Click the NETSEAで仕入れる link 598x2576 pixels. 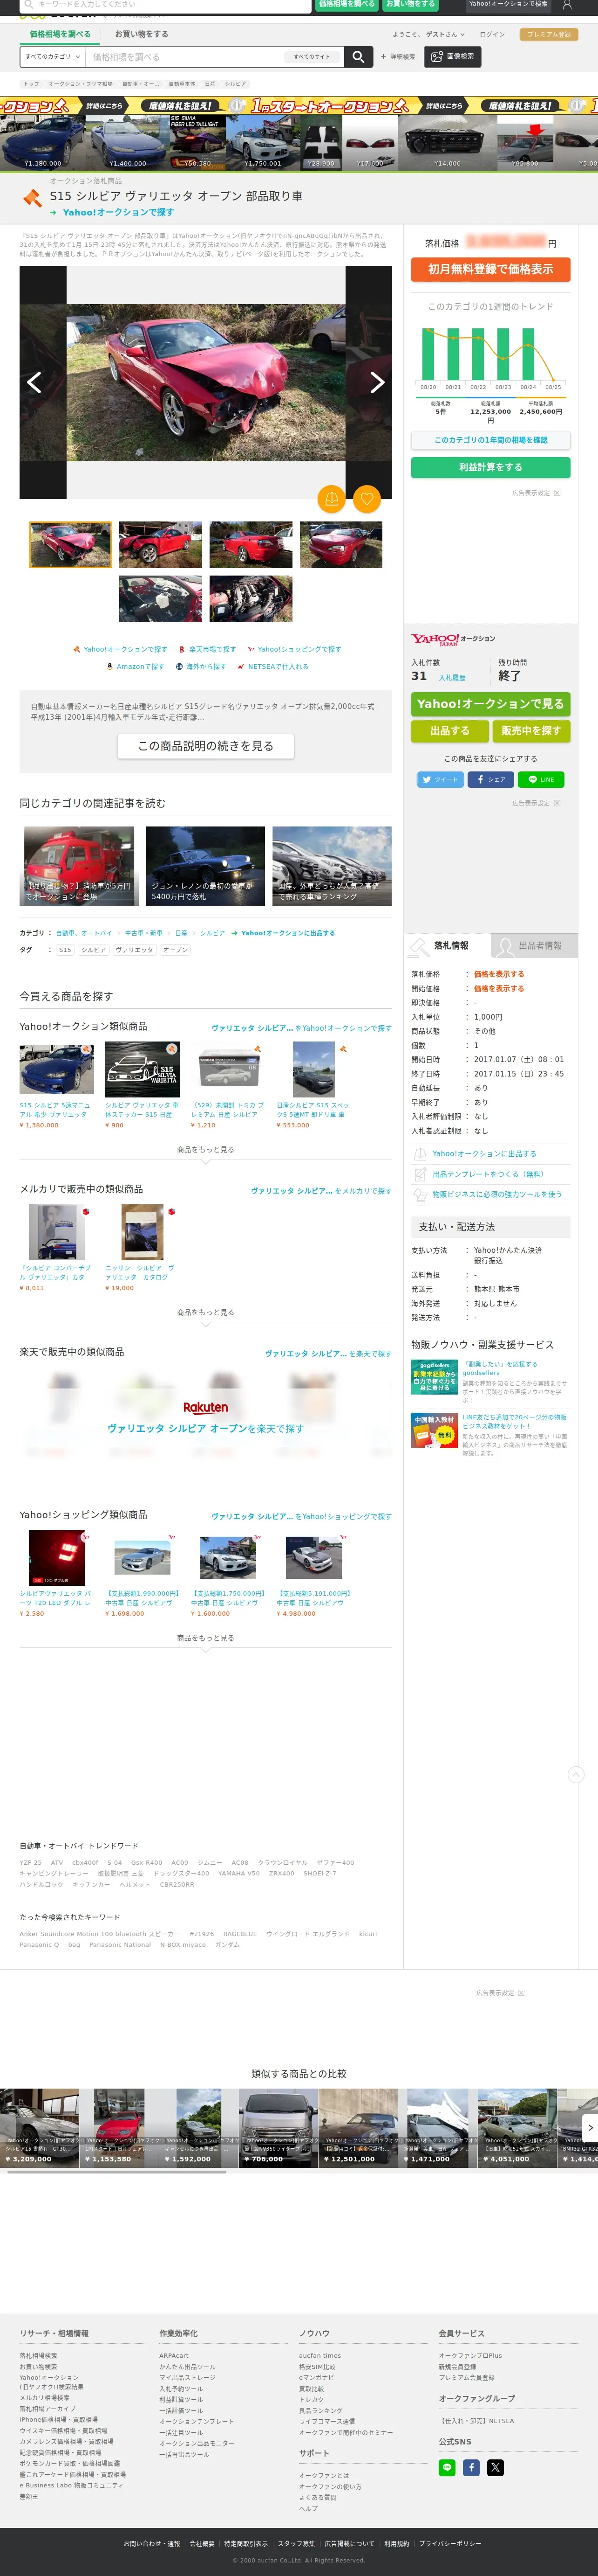pos(272,666)
